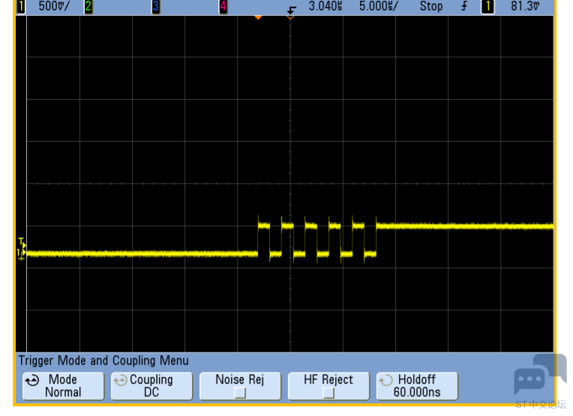Click trigger source channel 1 badge
The height and width of the screenshot is (416, 573).
[x=487, y=7]
